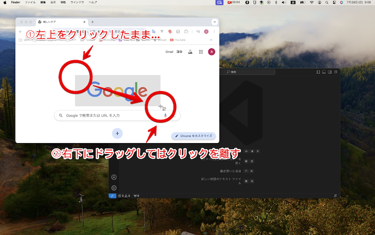Select the 新しいタブ tab in Chrome
375x235 pixels.
(62, 22)
